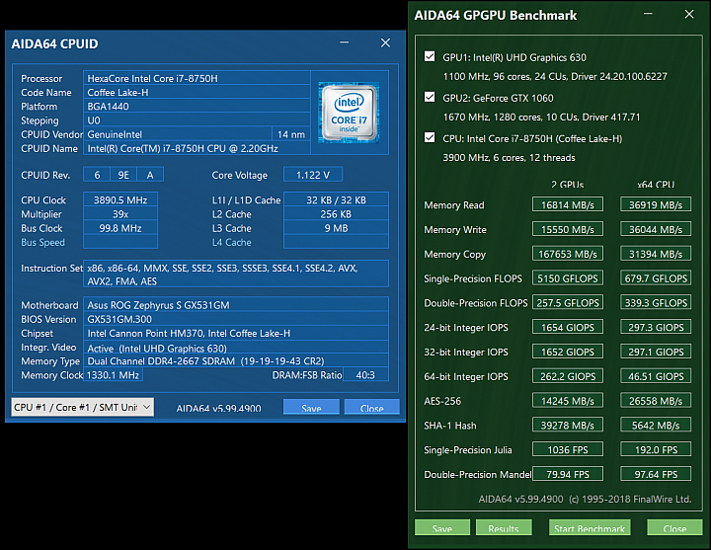
Task: Select the Multiplier value 39x
Action: 120,214
